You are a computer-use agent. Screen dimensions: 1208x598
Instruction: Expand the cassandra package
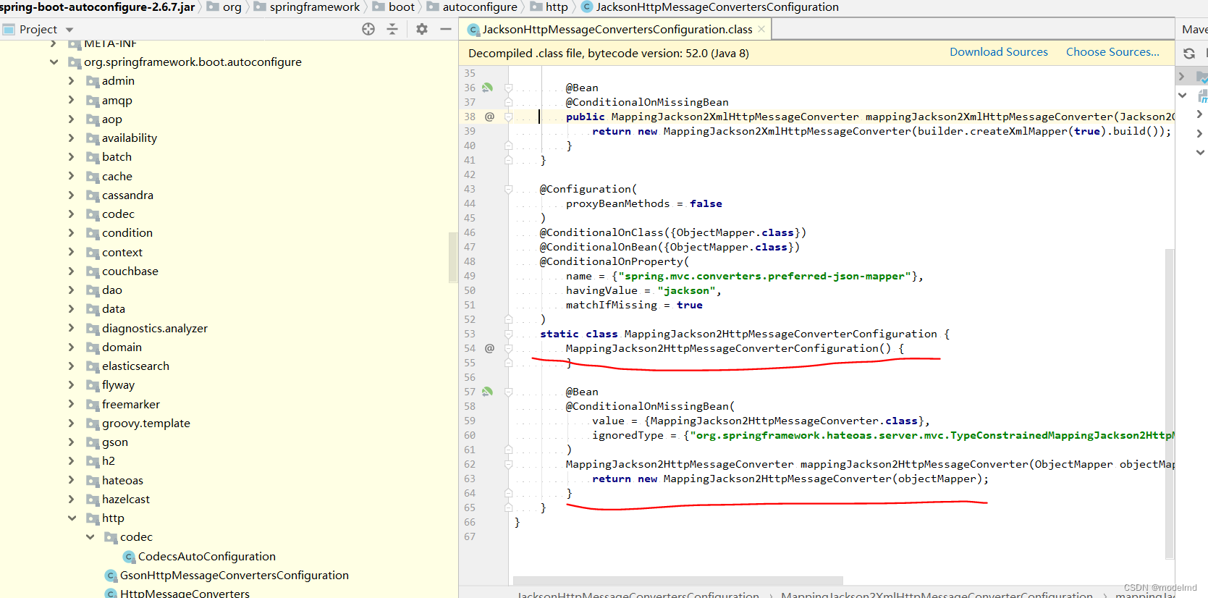tap(71, 195)
